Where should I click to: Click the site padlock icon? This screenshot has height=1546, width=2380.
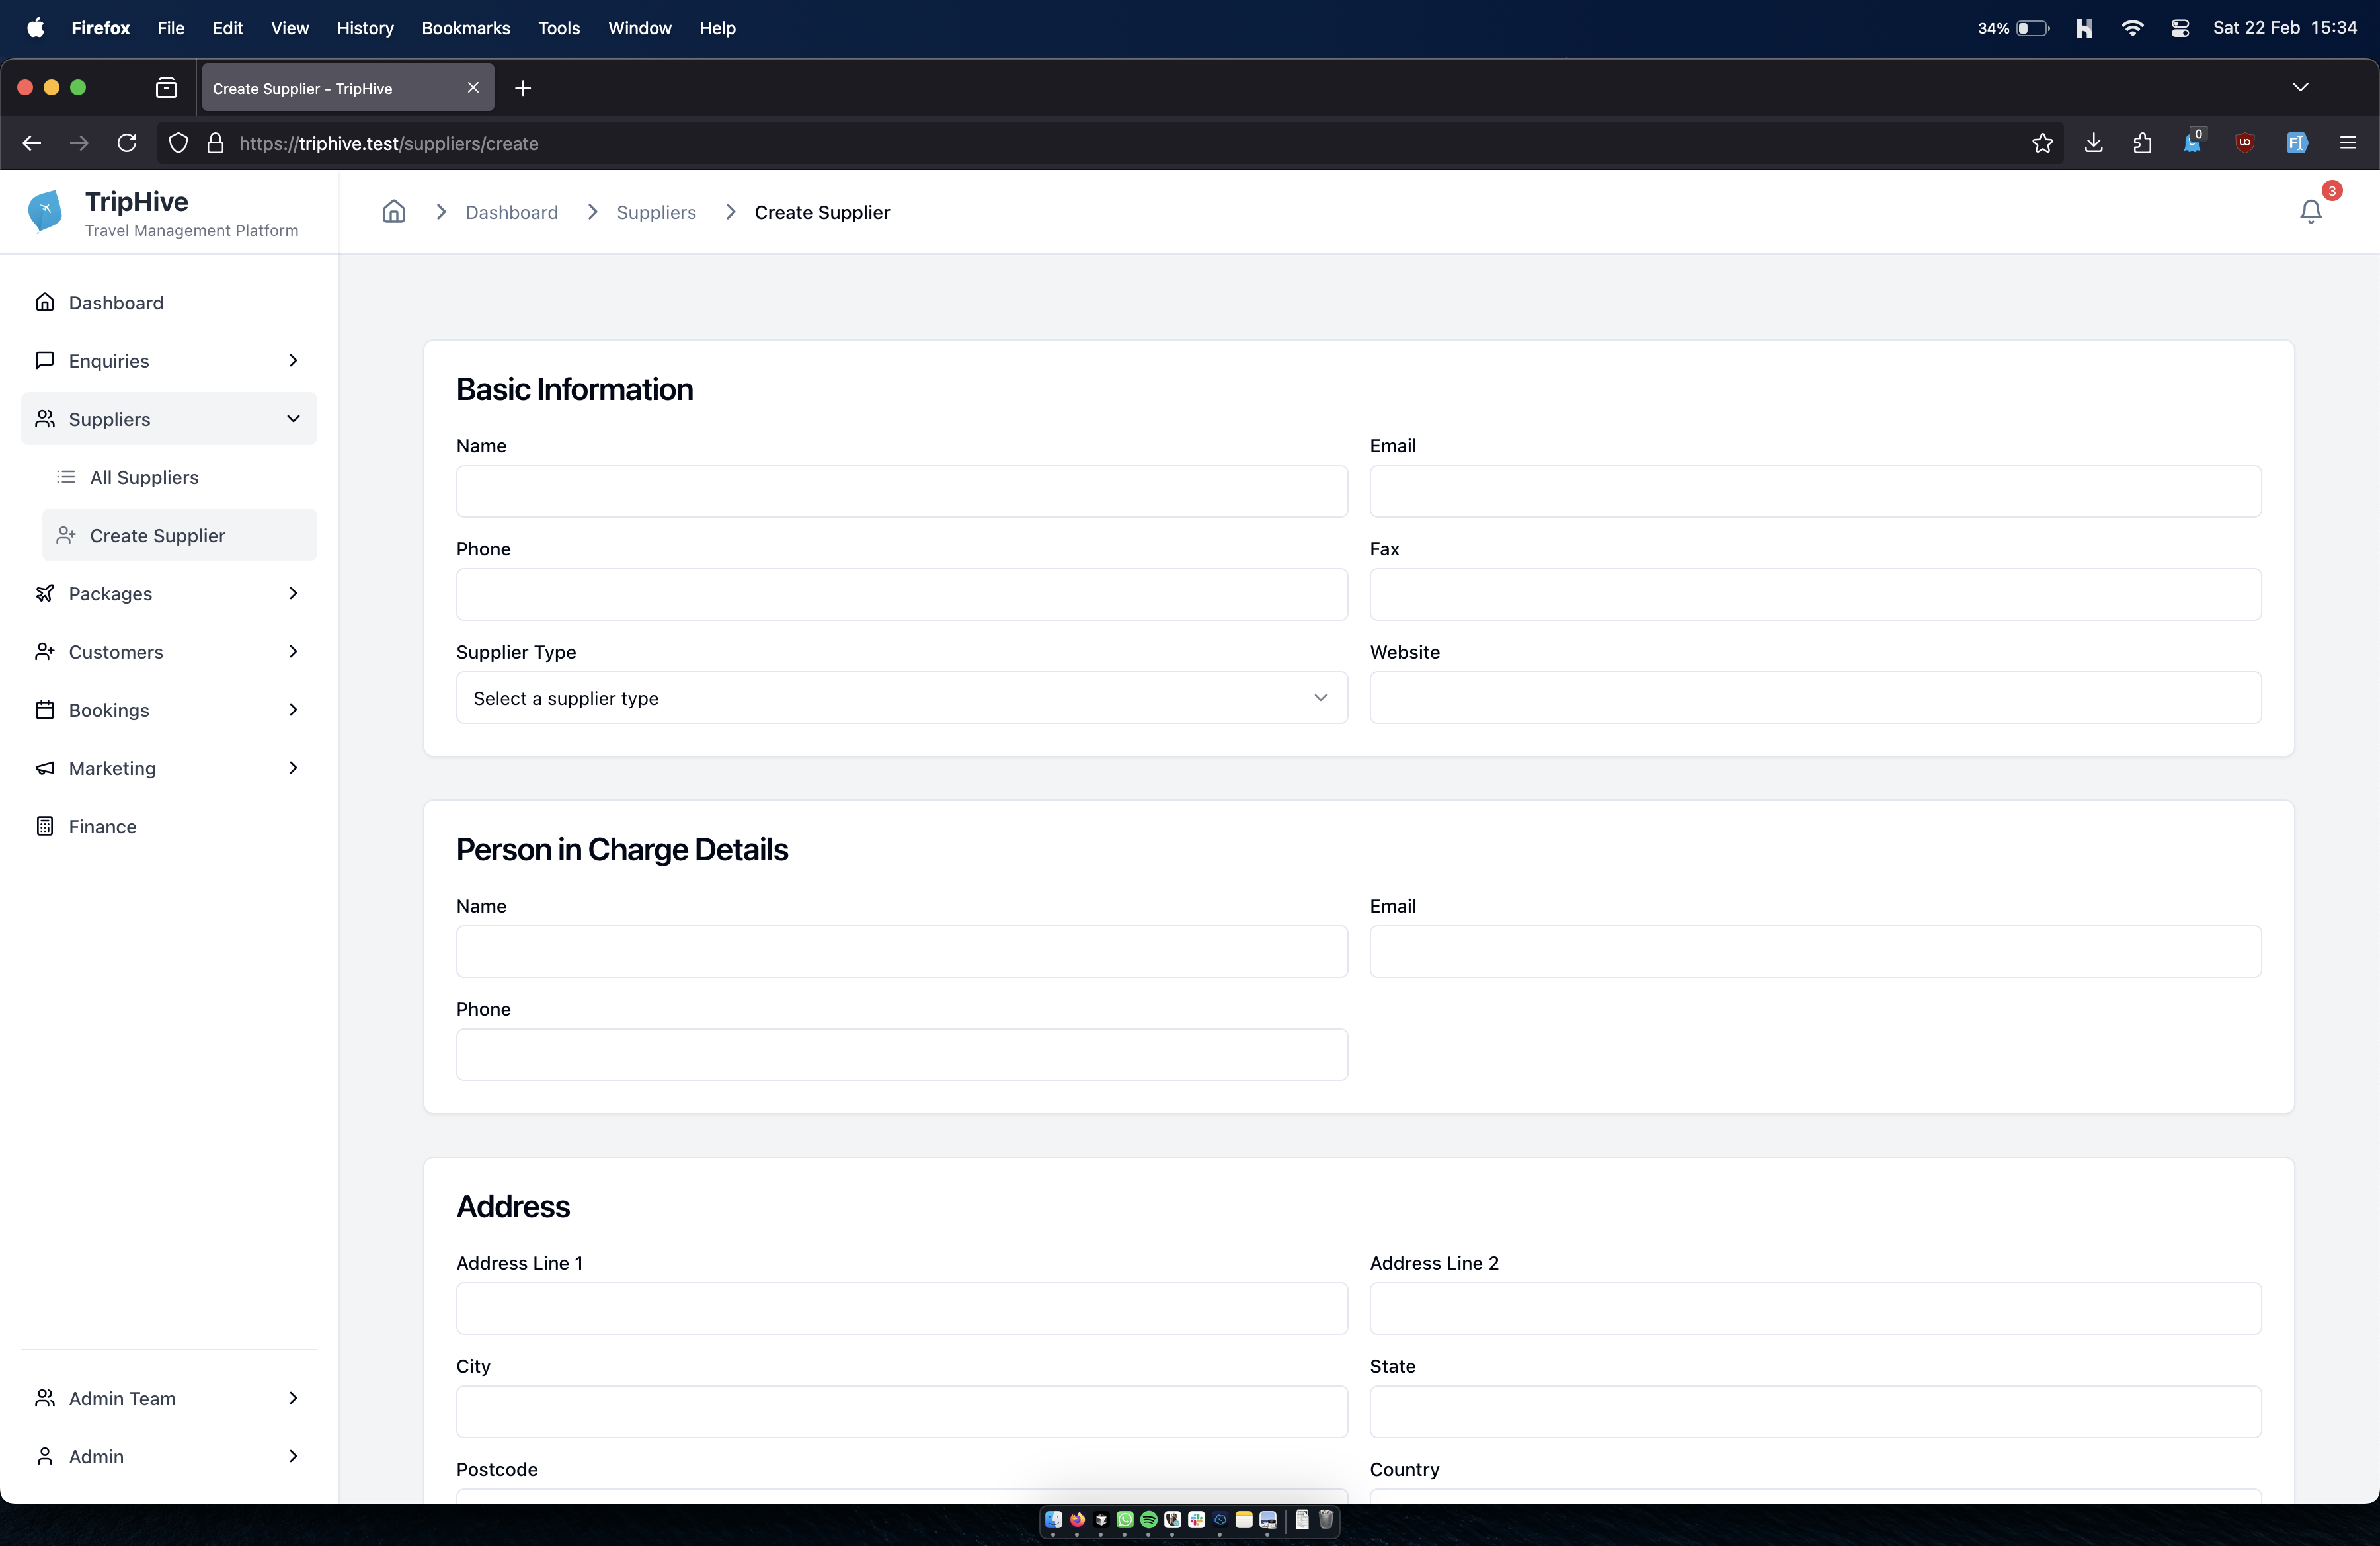pos(215,143)
